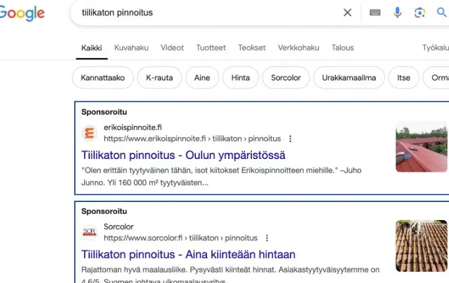The image size is (449, 283).
Task: Open the Työkalut tools menu
Action: (435, 48)
